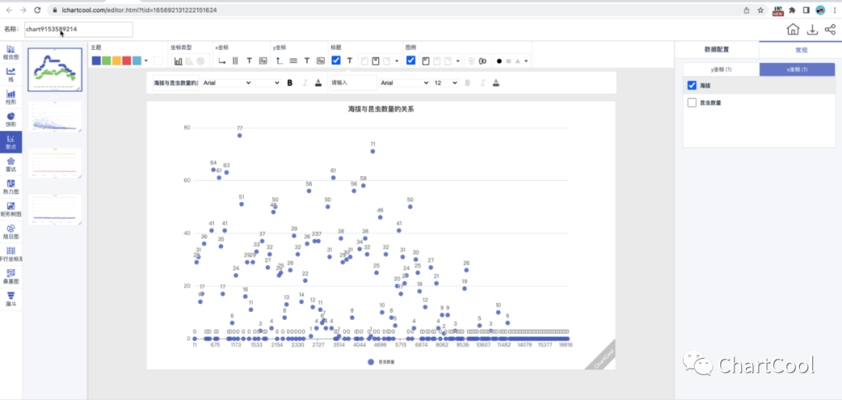Click the chart name input field

(x=78, y=30)
